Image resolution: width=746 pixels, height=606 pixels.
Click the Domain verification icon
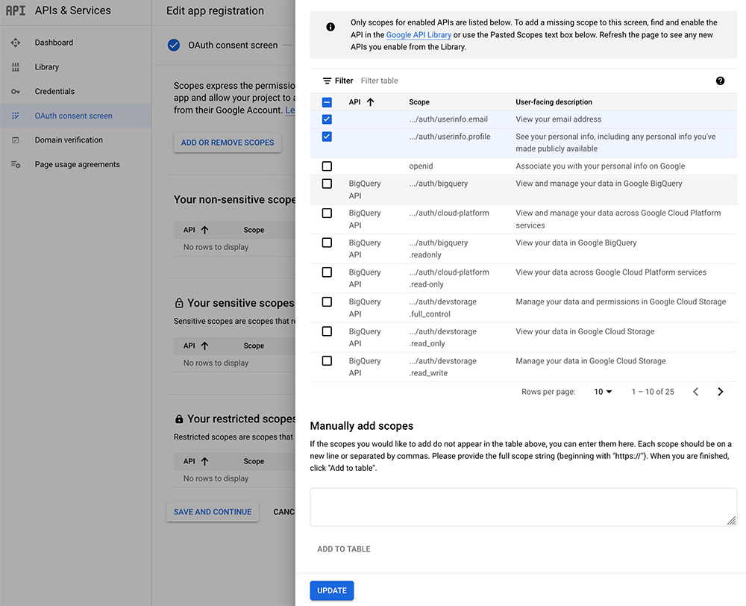click(16, 140)
